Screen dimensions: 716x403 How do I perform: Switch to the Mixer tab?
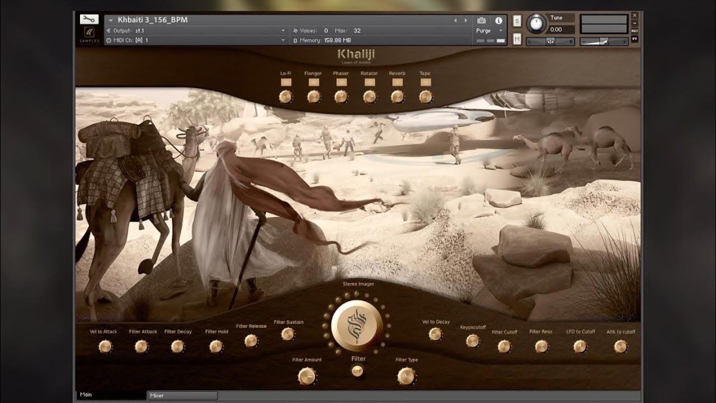click(182, 396)
